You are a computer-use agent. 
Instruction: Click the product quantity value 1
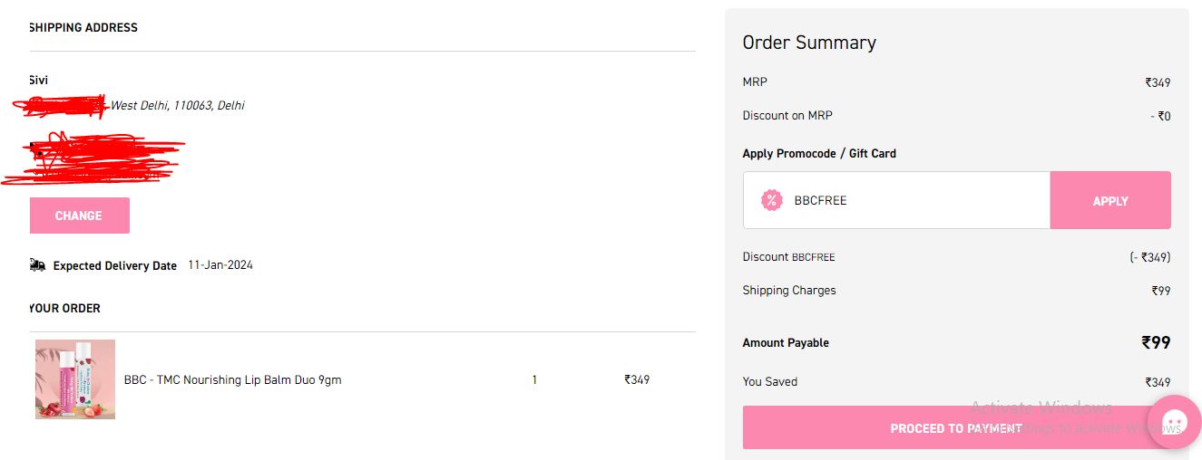534,380
